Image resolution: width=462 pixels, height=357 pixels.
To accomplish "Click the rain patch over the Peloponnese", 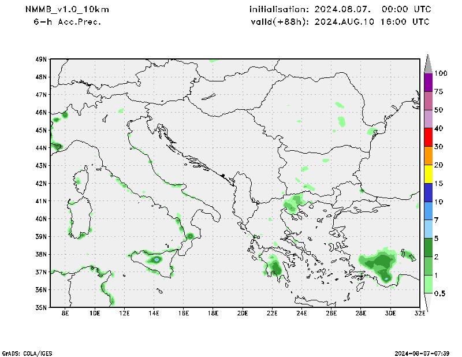I will 275,267.
